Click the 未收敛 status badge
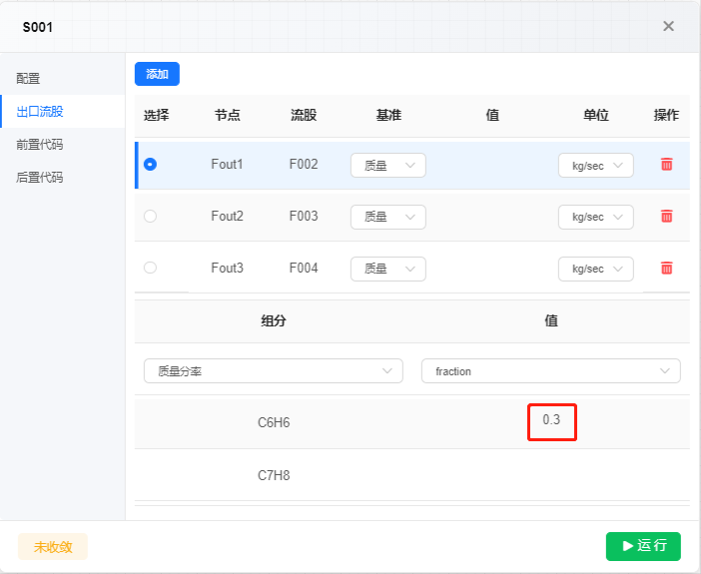 tap(53, 547)
